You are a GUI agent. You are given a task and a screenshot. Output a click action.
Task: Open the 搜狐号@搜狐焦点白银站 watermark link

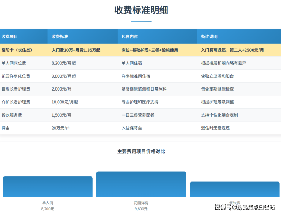point(245,207)
